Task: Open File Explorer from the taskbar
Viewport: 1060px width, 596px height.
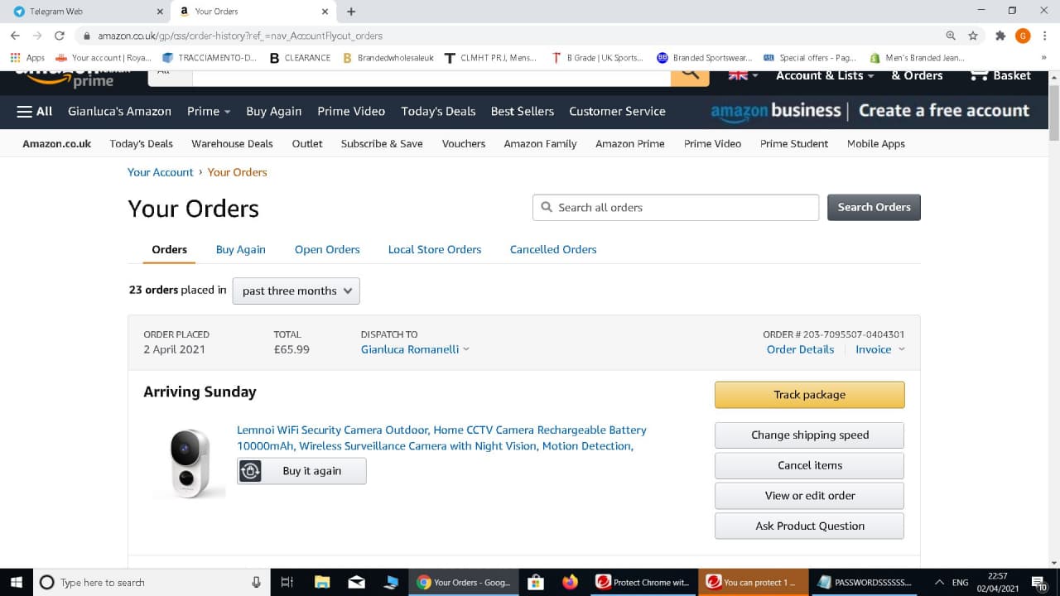Action: point(322,582)
